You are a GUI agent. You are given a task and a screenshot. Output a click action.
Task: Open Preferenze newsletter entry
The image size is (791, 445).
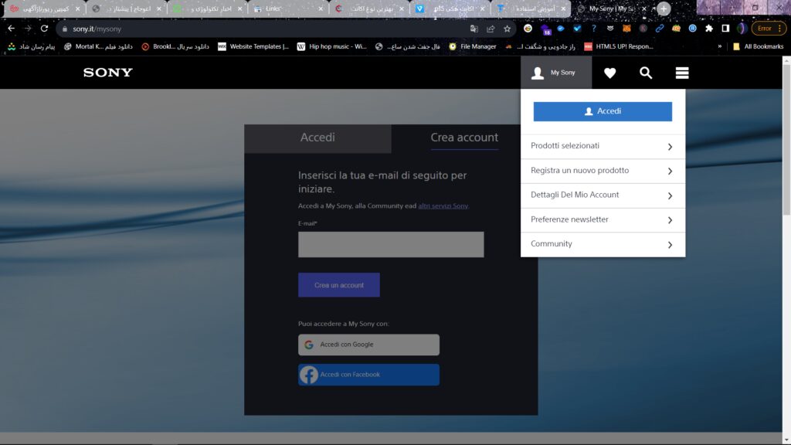pyautogui.click(x=603, y=220)
